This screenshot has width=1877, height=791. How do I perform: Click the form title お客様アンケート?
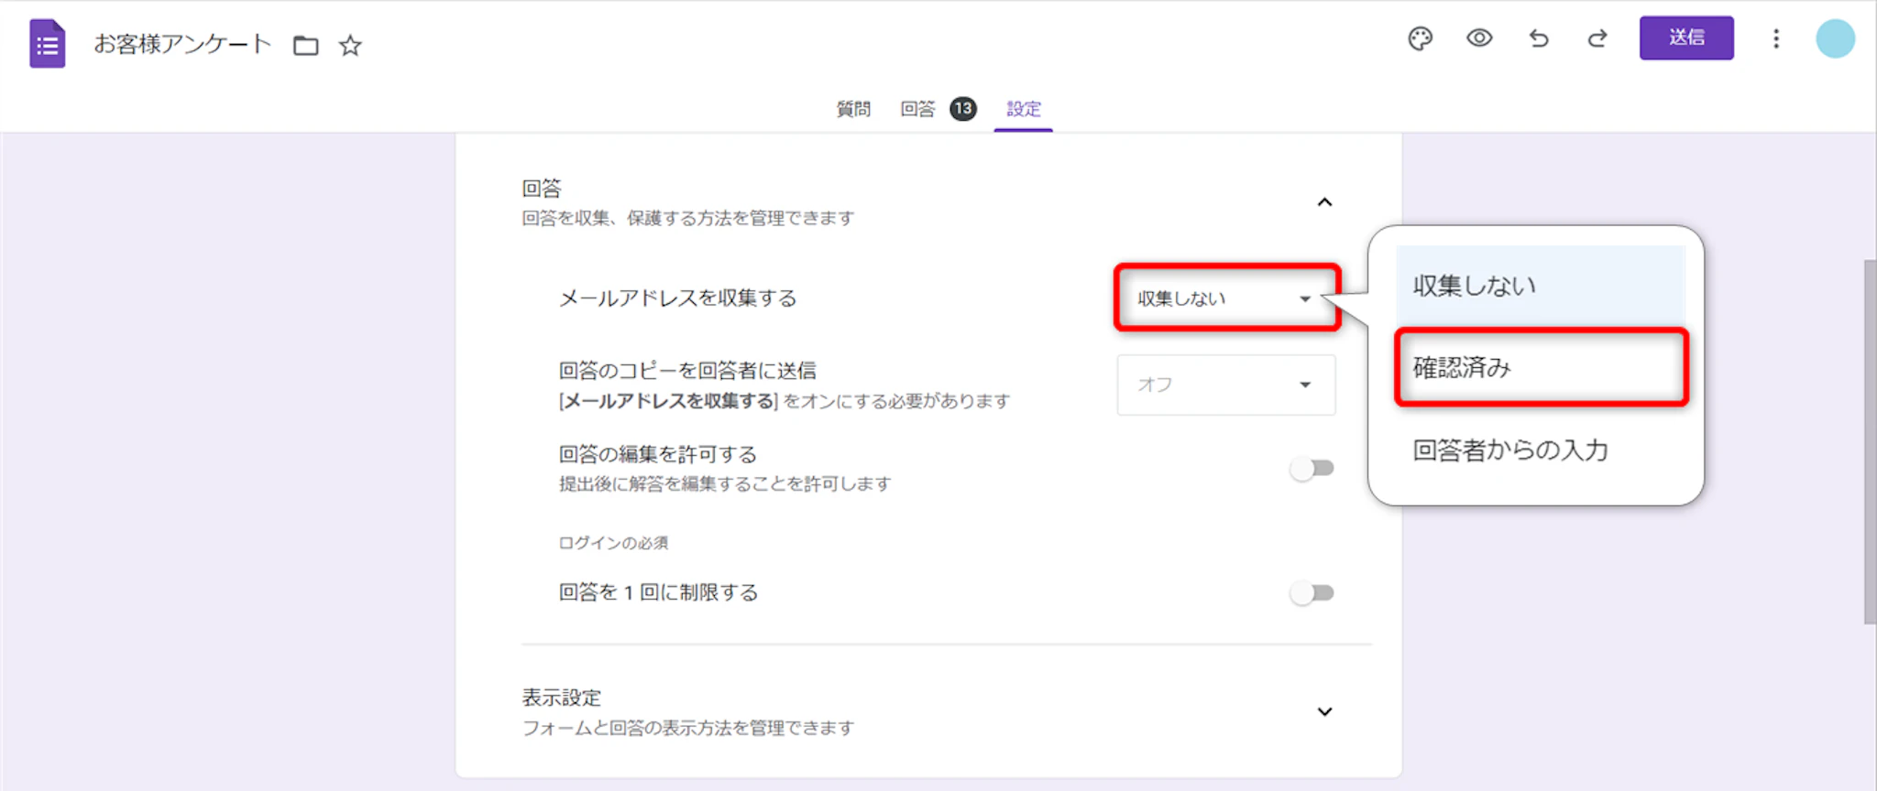[x=182, y=44]
